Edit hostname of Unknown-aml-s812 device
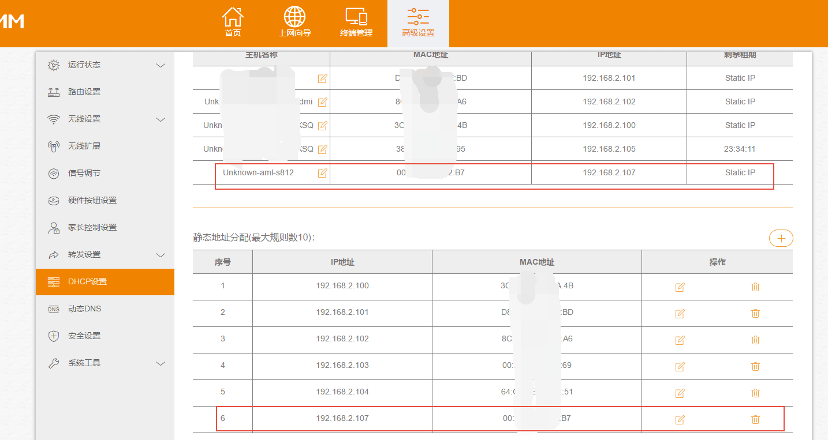This screenshot has height=440, width=828. [x=322, y=172]
